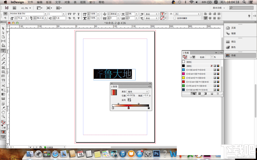
Task: Open the 视图 menu
Action: click(x=83, y=2)
